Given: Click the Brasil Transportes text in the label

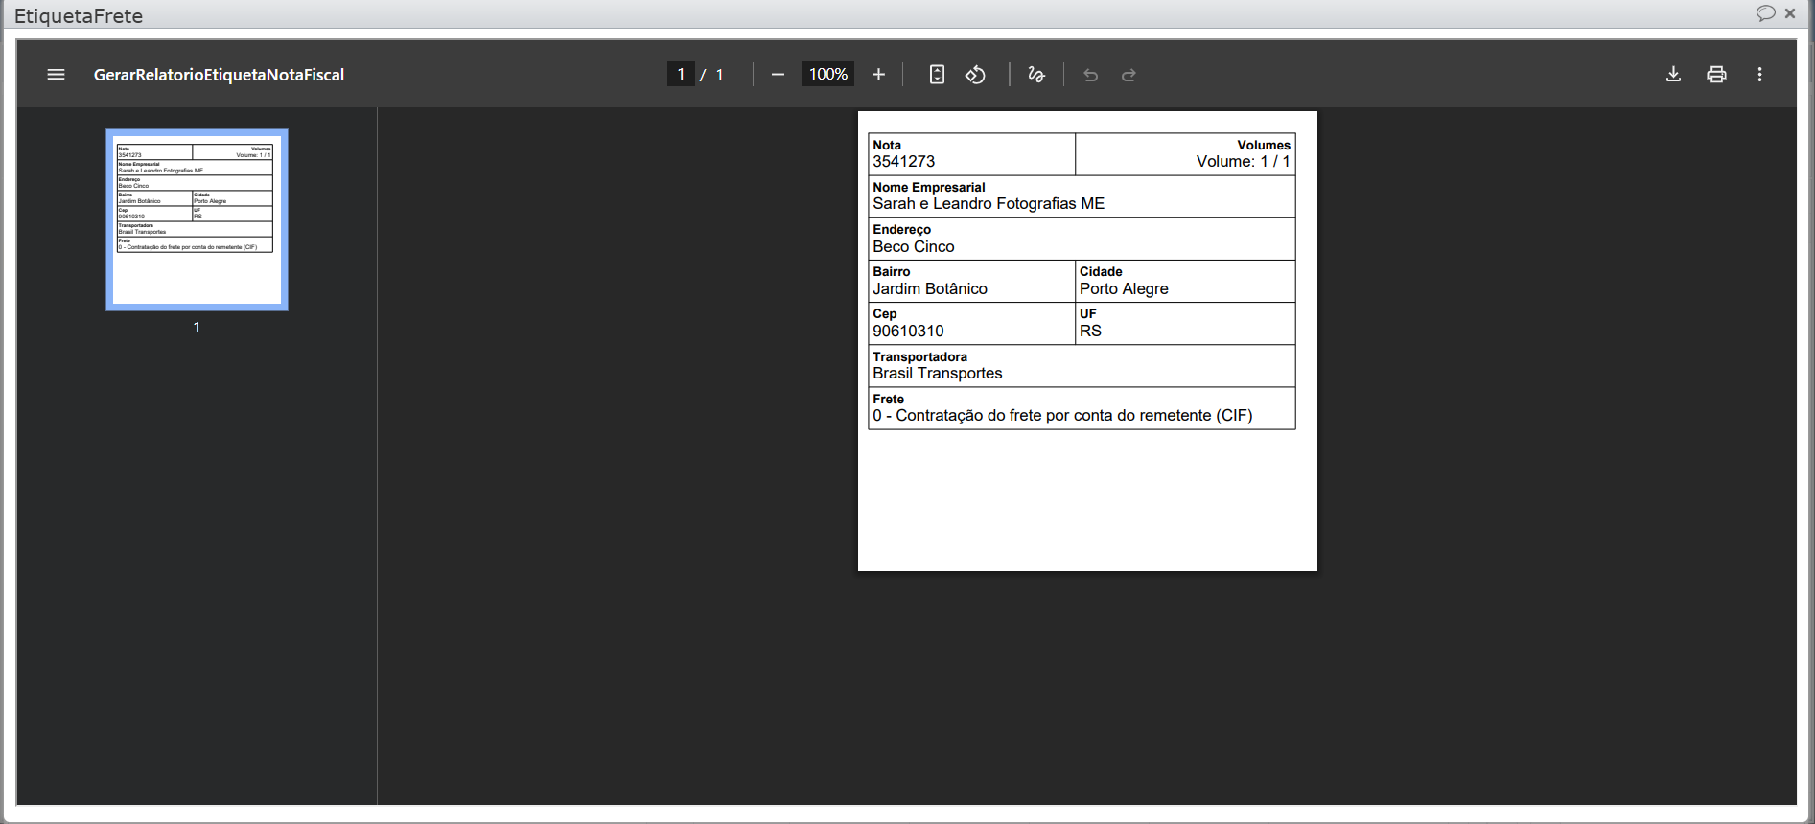Looking at the screenshot, I should click(937, 374).
